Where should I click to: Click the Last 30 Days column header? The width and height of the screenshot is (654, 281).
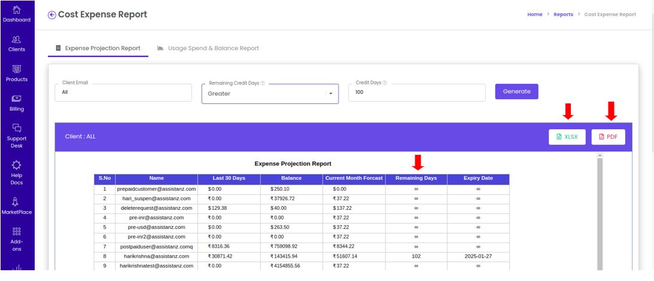(229, 178)
